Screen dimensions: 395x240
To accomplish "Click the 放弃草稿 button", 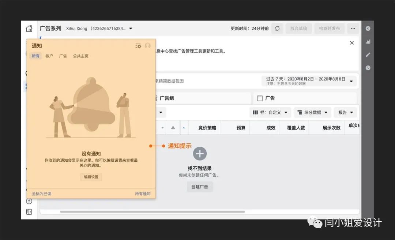I will tap(298, 29).
